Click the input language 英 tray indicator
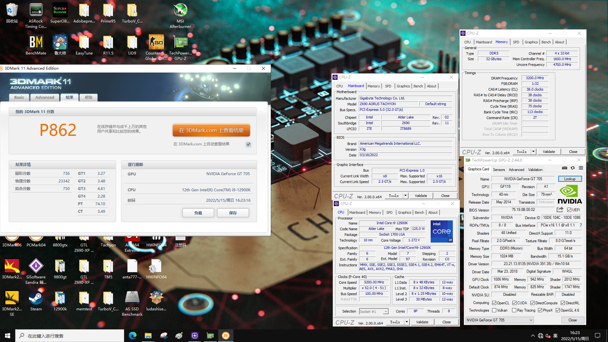 [x=555, y=336]
